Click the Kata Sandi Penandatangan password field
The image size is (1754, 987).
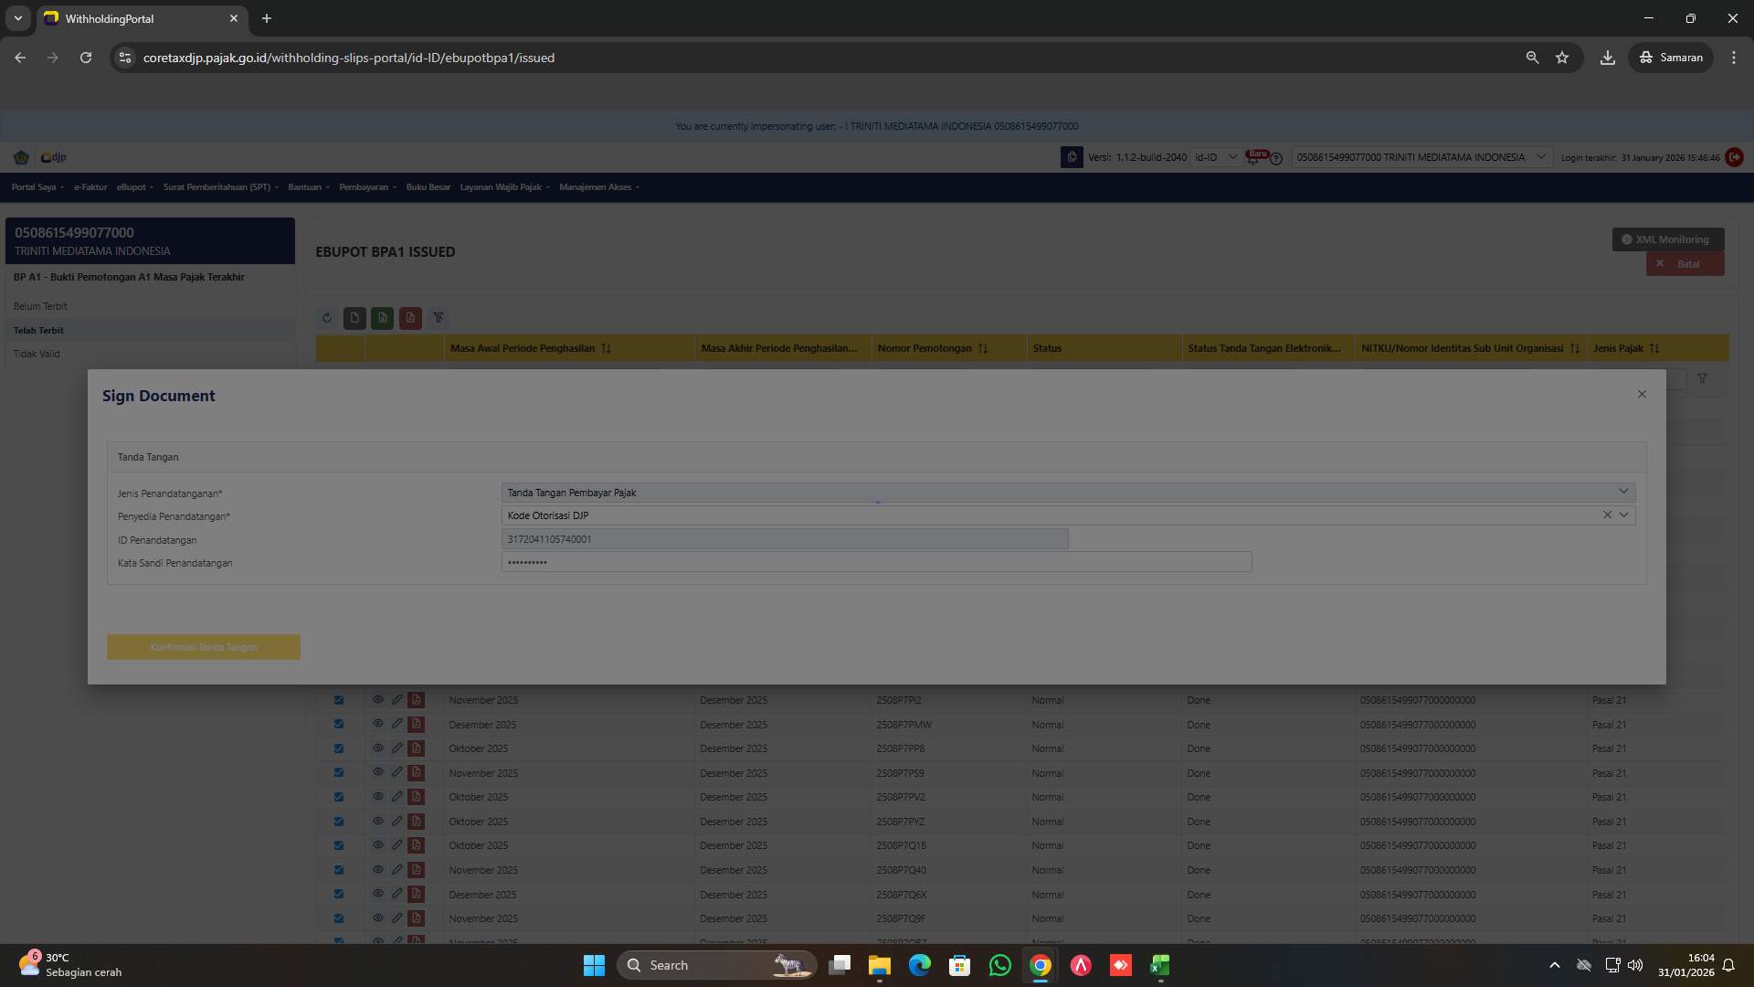click(x=877, y=562)
